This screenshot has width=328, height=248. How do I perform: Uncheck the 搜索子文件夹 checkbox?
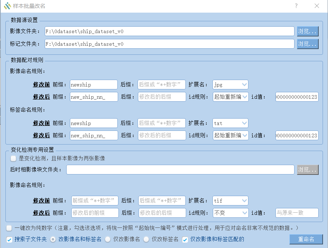point(9,239)
